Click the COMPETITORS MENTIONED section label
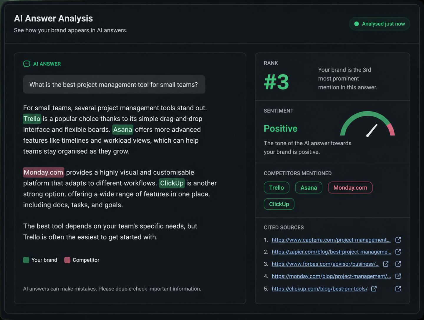The width and height of the screenshot is (424, 320). click(x=298, y=174)
